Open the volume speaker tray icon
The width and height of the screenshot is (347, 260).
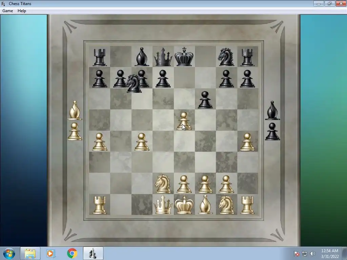(x=312, y=254)
